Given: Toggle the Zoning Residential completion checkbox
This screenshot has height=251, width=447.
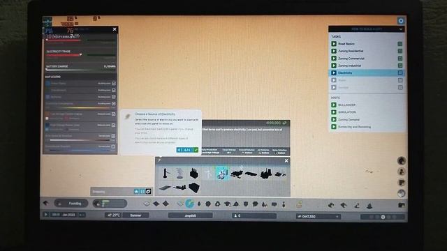Looking at the screenshot, I should [400, 51].
